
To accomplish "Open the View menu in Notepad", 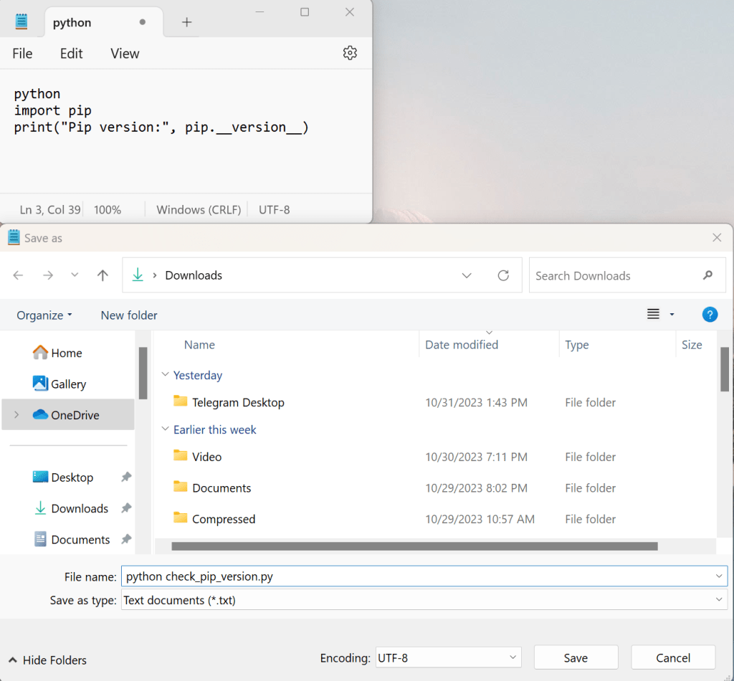I will 125,54.
